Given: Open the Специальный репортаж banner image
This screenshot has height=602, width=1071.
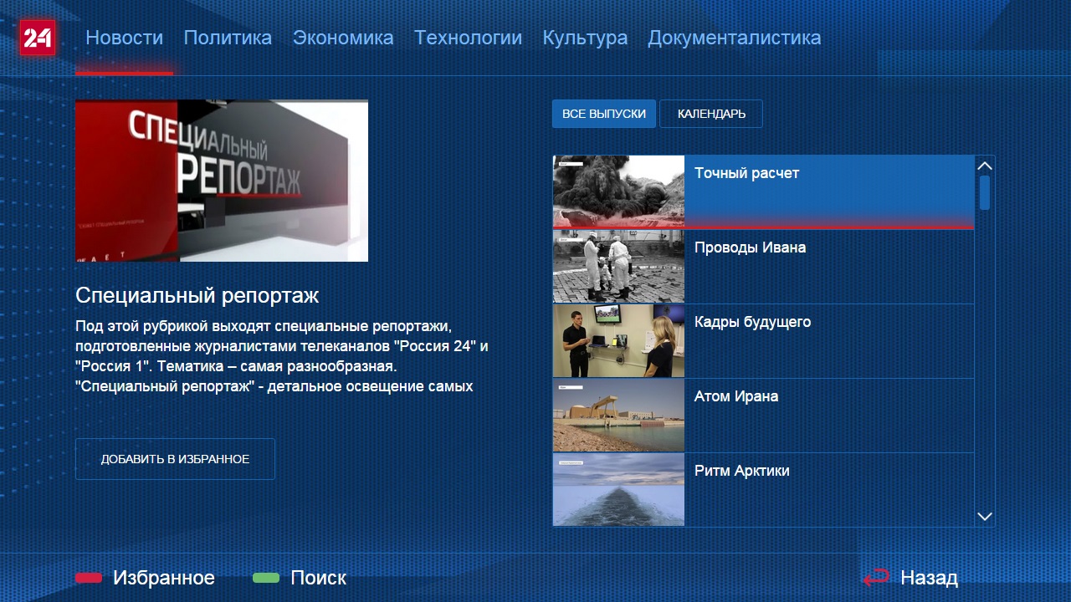Looking at the screenshot, I should pos(222,181).
